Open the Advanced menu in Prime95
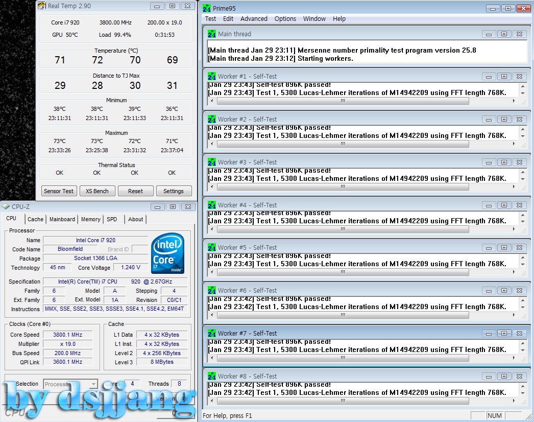 254,19
